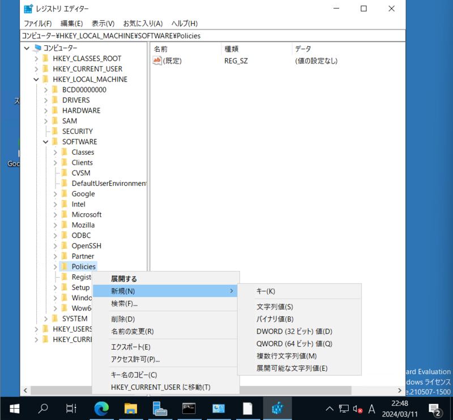Create new 複数行文字列値(M)
The image size is (453, 420).
point(300,356)
